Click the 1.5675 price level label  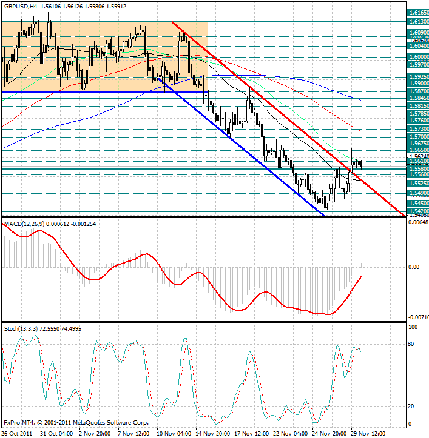click(x=418, y=144)
